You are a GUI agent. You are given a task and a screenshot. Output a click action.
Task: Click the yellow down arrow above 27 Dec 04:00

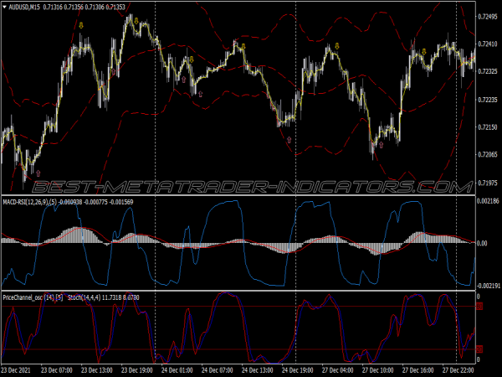tap(337, 46)
